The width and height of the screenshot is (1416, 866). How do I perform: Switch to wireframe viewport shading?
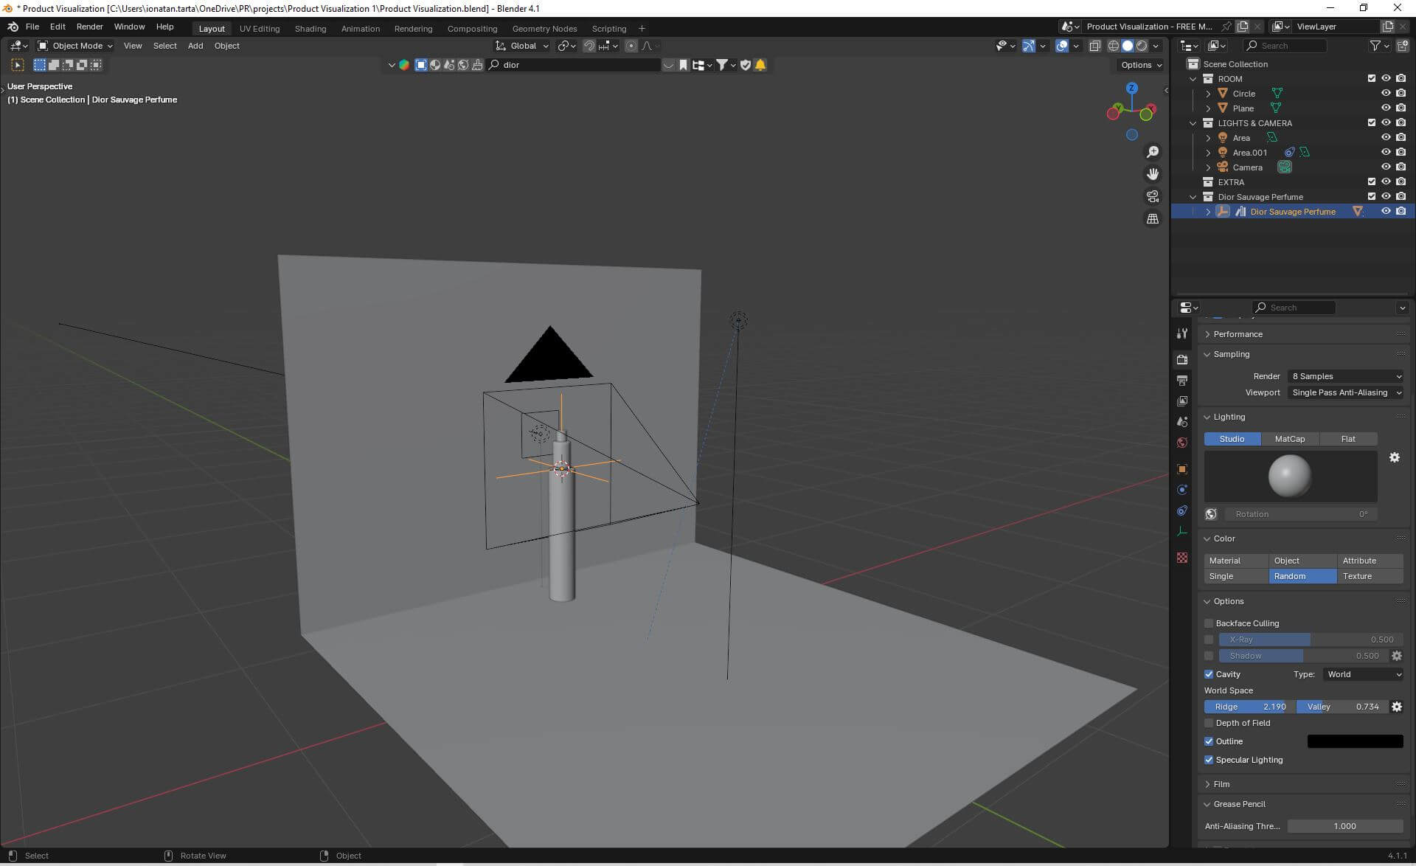point(1114,46)
